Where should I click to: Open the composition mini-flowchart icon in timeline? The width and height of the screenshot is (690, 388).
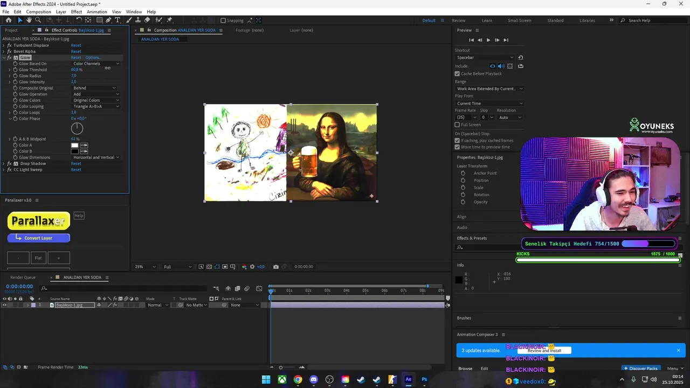point(216,288)
